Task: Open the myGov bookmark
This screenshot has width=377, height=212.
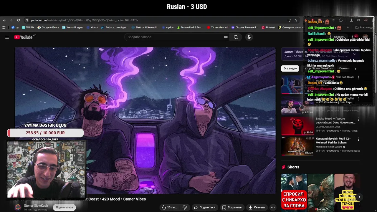Action: coord(168,27)
